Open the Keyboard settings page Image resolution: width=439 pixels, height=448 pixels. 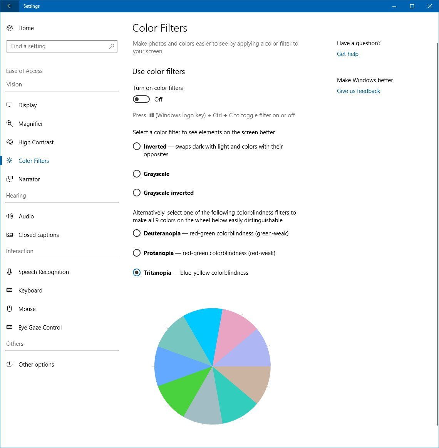(x=30, y=290)
